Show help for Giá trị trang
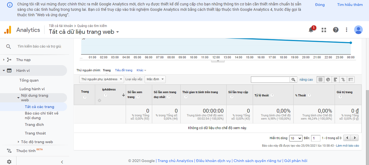Viewport: 369px width, 165px height. [340, 97]
